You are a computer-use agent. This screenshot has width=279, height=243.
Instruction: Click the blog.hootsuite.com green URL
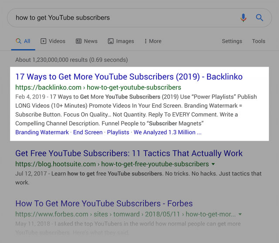(112, 164)
